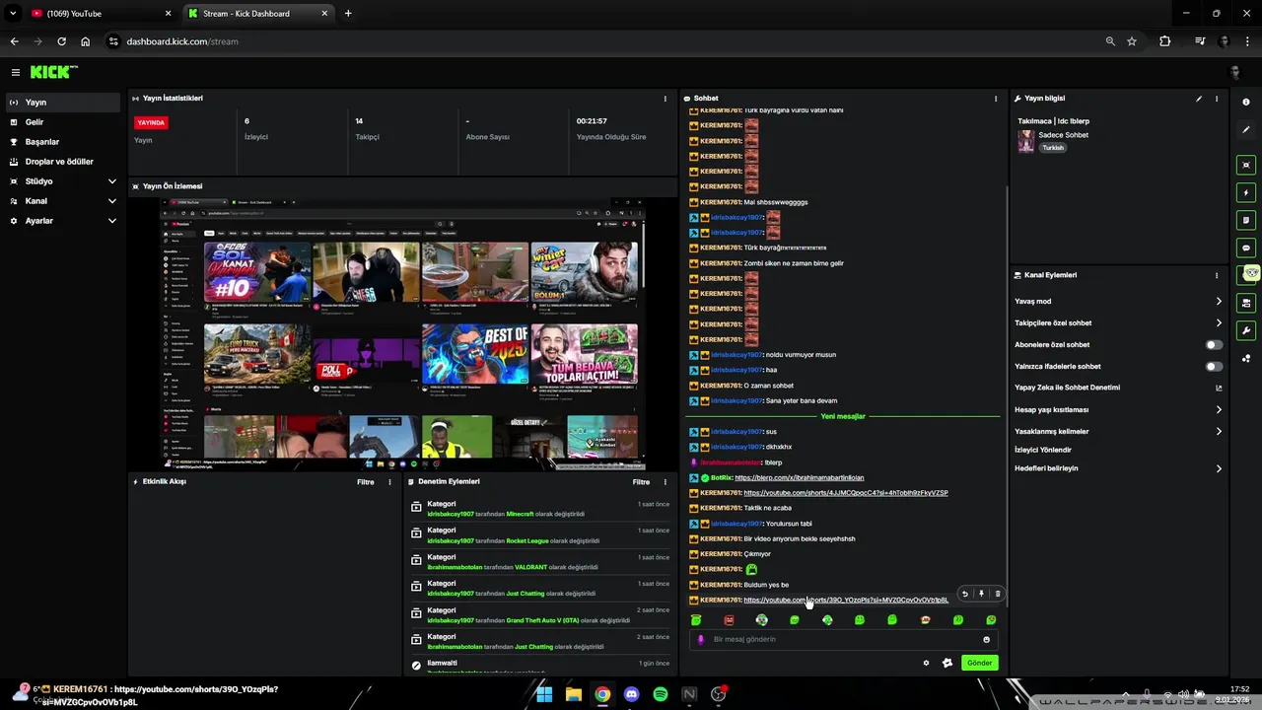The width and height of the screenshot is (1262, 710).
Task: Click İzleyici Yönlendir option
Action: pyautogui.click(x=1043, y=450)
